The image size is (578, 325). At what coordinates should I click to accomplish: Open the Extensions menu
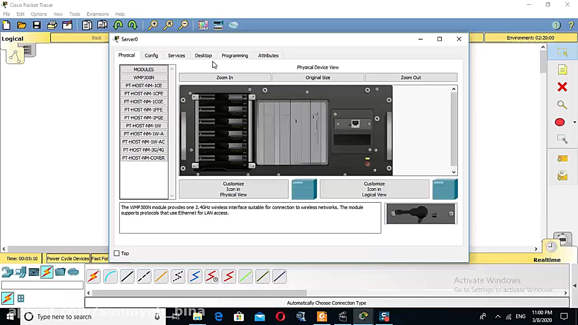[98, 14]
